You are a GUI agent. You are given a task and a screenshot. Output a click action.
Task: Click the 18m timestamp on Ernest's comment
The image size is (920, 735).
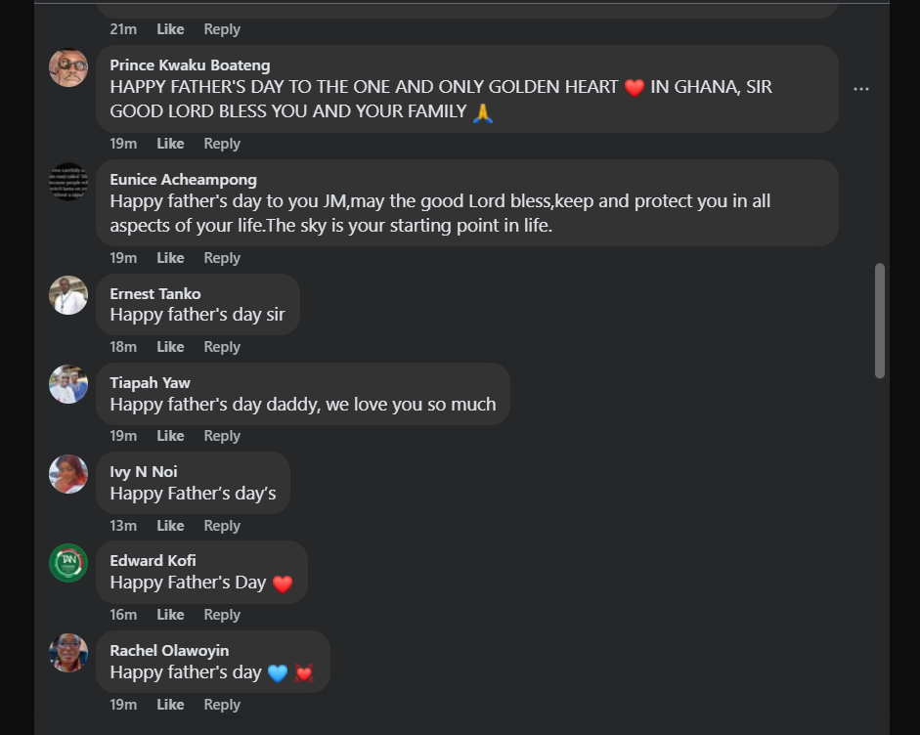(123, 347)
